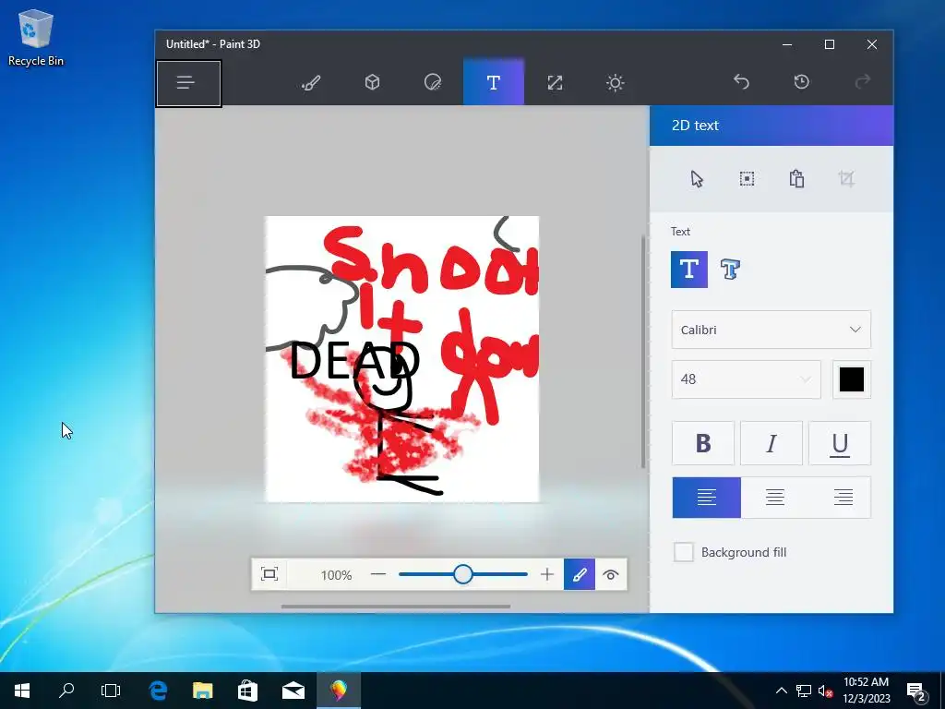Align text left
The height and width of the screenshot is (709, 945).
point(706,498)
